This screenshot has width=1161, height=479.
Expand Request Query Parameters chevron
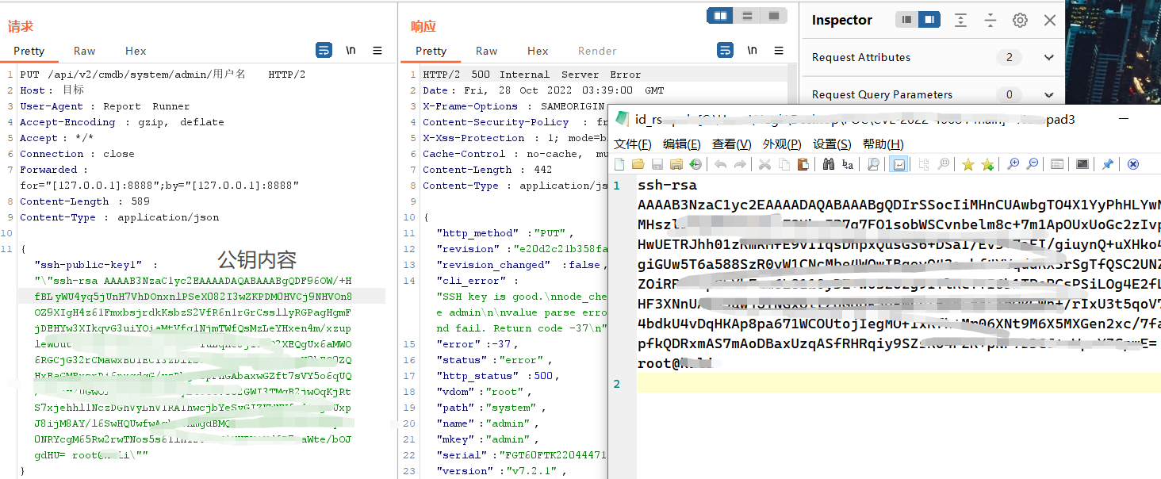pyautogui.click(x=1048, y=94)
